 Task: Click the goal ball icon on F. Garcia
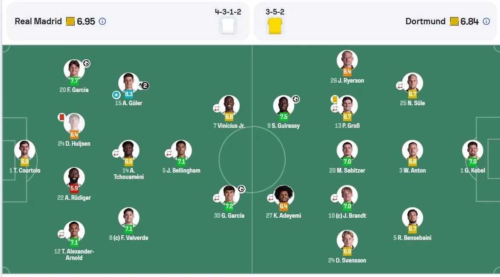click(x=87, y=63)
